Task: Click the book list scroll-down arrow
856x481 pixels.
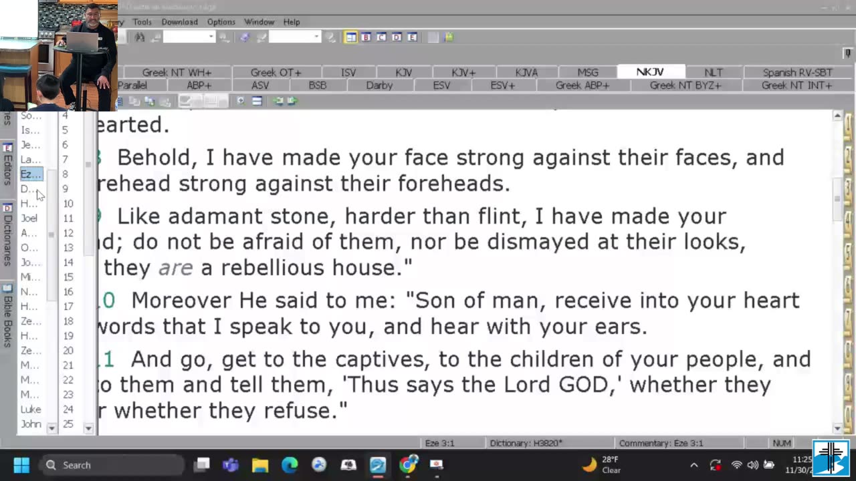Action: coord(51,428)
